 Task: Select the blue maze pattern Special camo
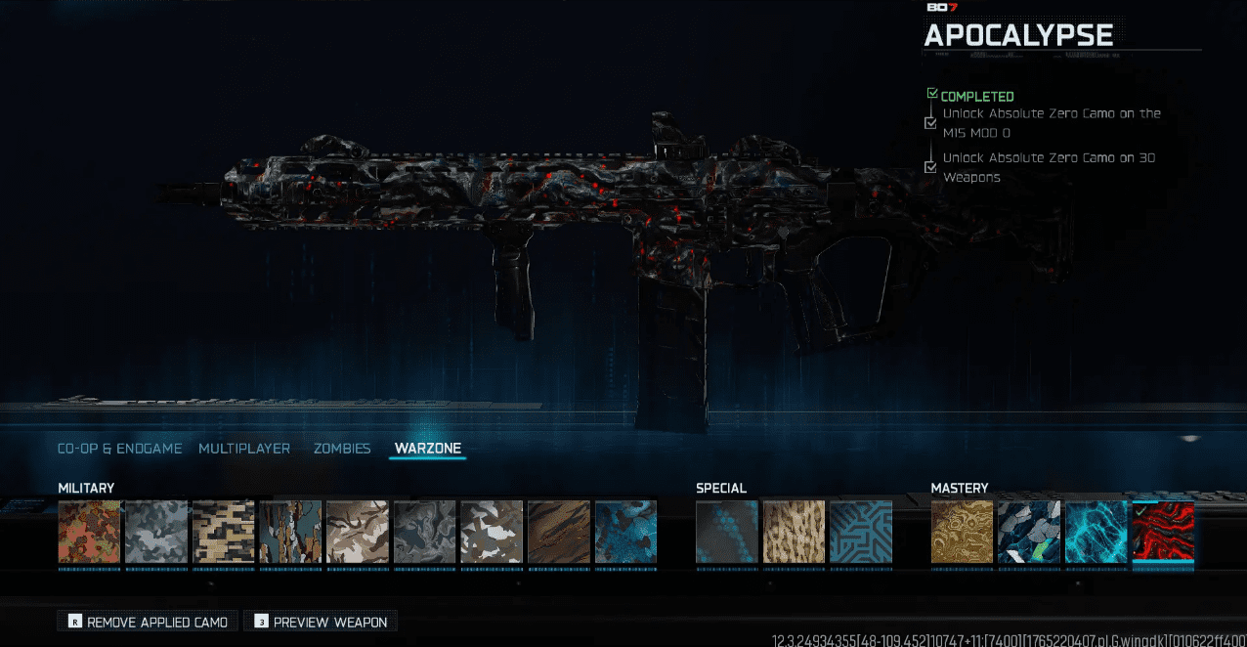[861, 533]
